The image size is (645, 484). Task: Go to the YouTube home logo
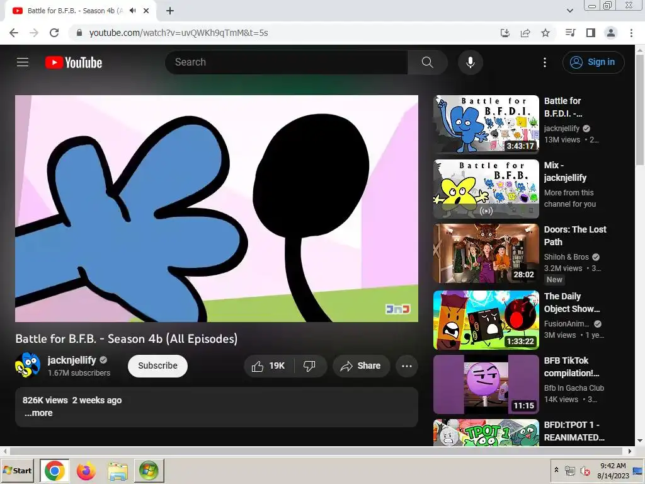coord(74,62)
